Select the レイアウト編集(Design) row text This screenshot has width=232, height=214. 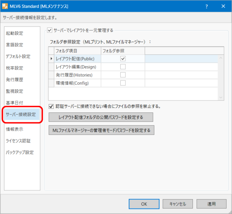coord(76,67)
